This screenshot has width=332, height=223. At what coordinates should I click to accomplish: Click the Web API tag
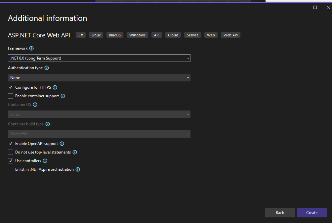[x=230, y=35]
